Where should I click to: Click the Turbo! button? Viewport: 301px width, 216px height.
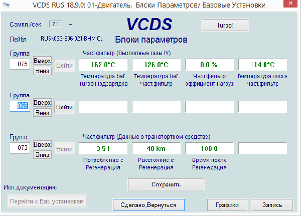(225, 25)
